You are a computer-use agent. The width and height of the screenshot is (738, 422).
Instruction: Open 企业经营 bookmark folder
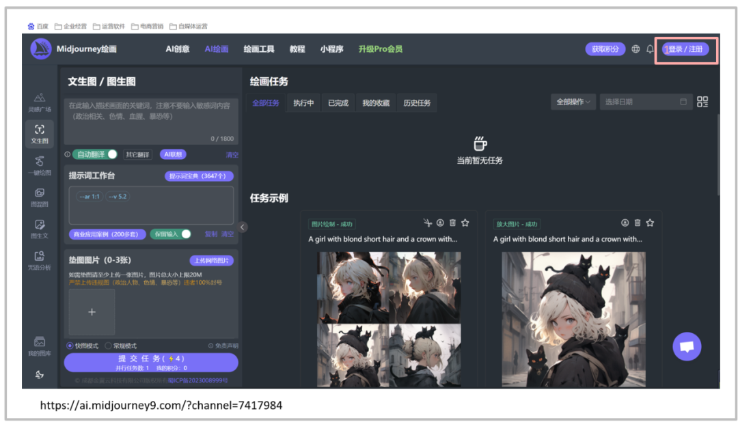point(70,27)
